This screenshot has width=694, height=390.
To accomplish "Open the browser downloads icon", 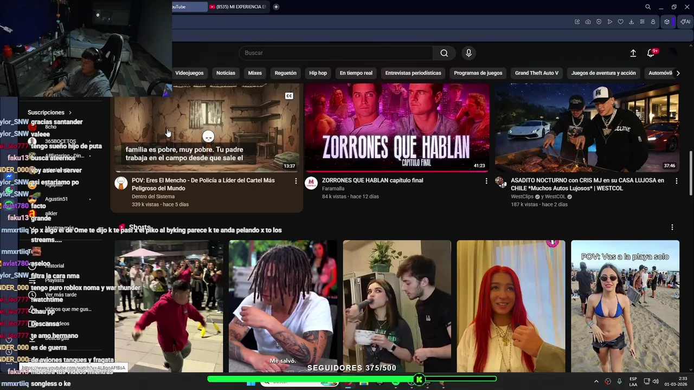I will click(632, 22).
